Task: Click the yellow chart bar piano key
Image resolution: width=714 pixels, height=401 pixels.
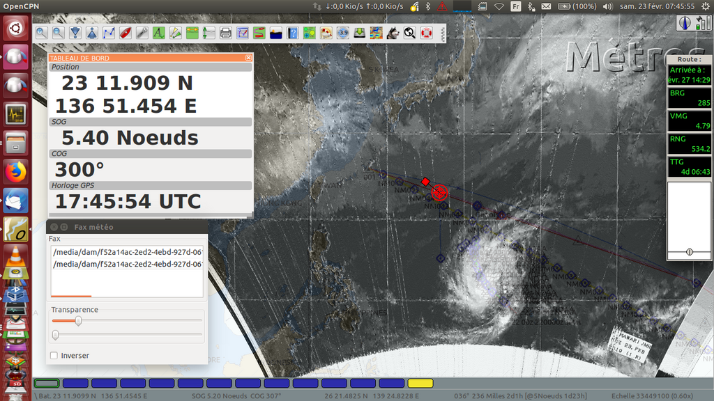Action: (420, 383)
